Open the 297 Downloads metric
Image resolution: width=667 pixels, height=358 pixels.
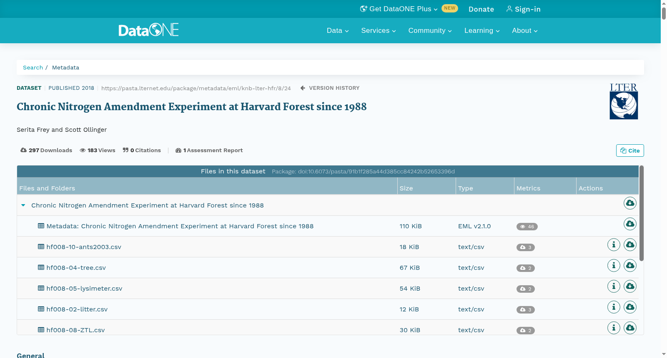tap(46, 151)
